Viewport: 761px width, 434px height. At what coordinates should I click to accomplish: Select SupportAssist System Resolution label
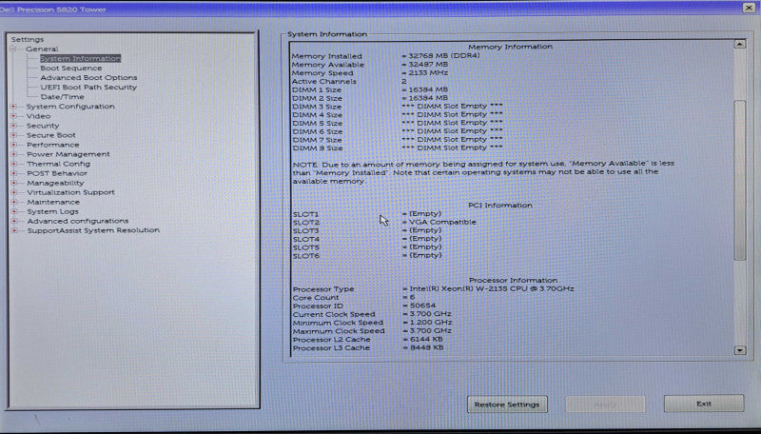pyautogui.click(x=93, y=230)
